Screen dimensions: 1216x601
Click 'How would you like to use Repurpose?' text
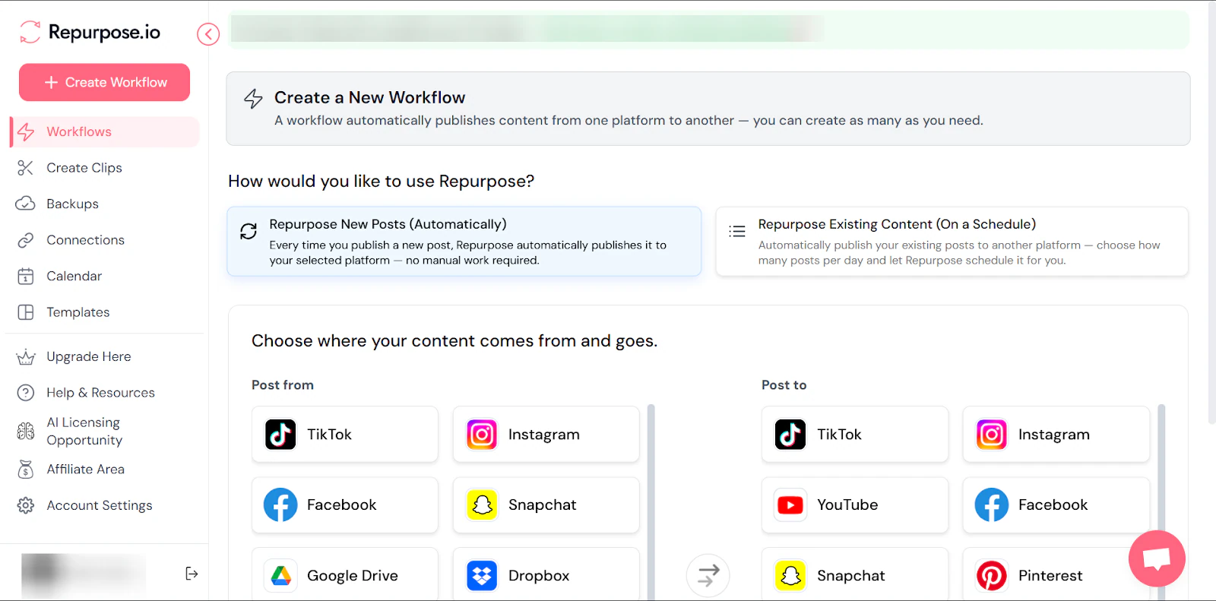(381, 181)
